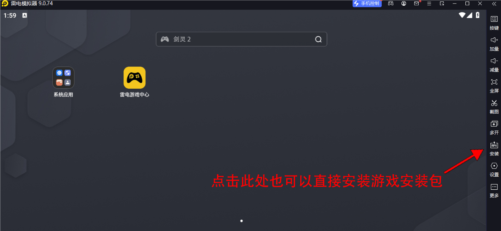The image size is (501, 231).
Task: Collapse the right sidebar with double chevron
Action: tap(494, 4)
